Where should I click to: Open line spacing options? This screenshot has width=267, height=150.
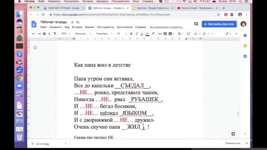(189, 34)
